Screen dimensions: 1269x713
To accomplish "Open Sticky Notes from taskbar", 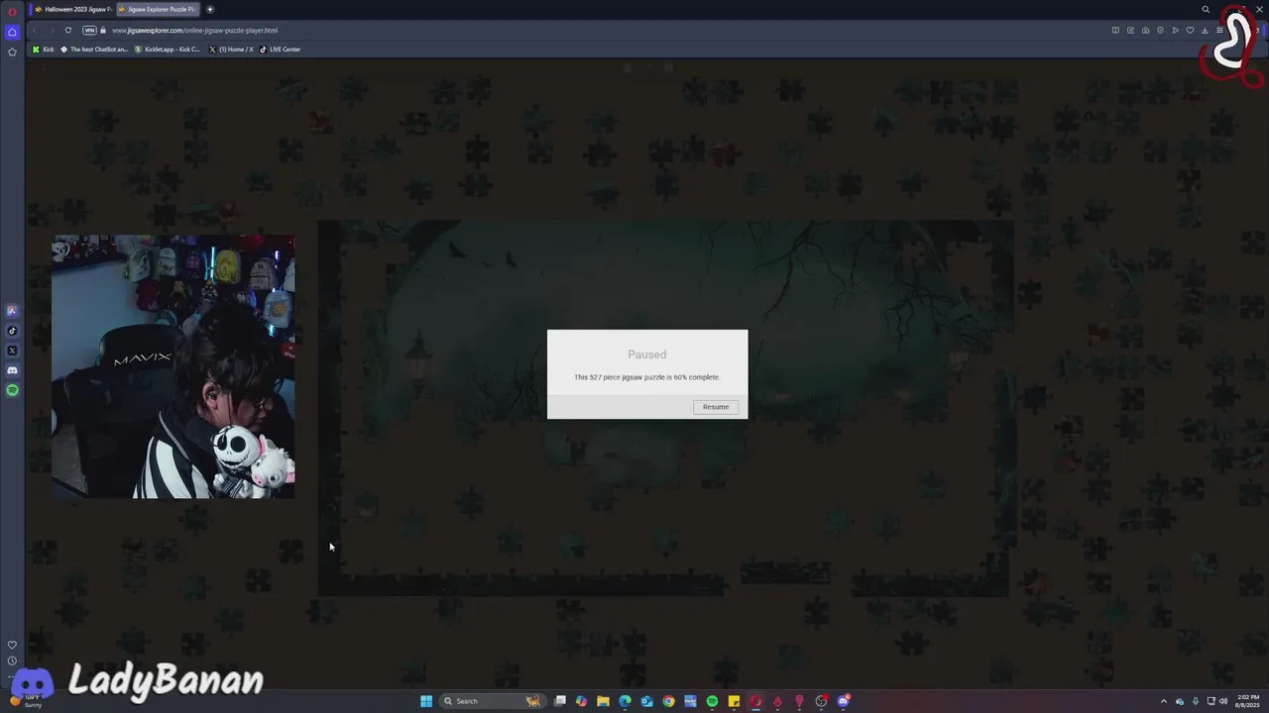I will point(734,701).
